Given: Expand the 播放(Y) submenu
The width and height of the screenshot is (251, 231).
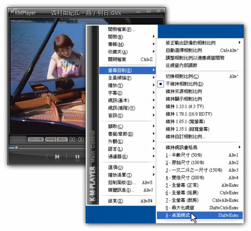Looking at the screenshot, I should (127, 85).
